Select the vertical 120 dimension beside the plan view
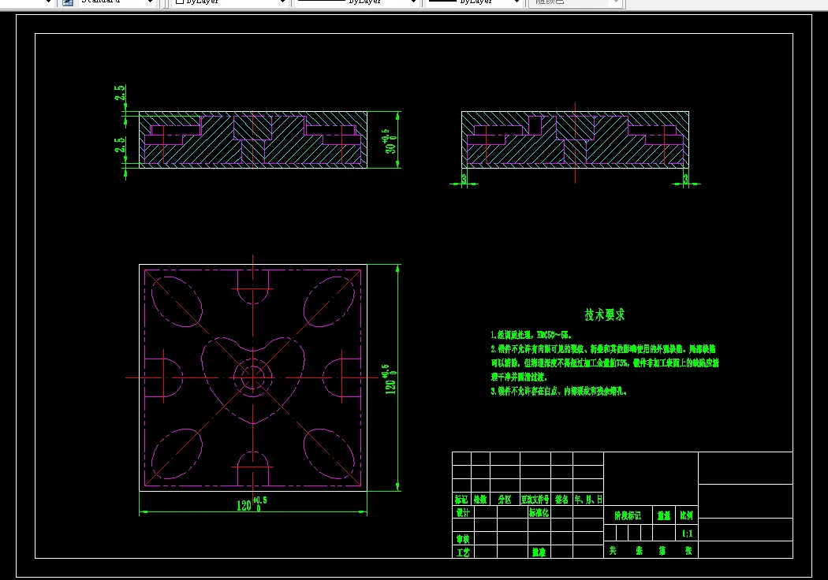The width and height of the screenshot is (828, 580). pos(390,379)
